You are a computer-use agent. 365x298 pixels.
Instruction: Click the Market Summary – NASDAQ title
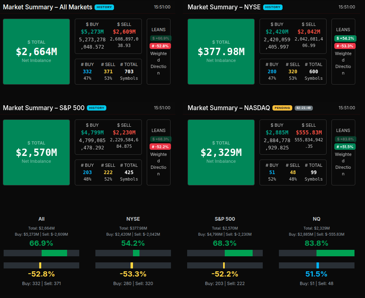[x=228, y=108]
